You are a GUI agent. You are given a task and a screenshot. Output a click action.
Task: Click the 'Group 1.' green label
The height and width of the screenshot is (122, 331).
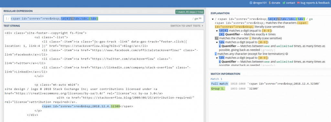click(x=218, y=89)
